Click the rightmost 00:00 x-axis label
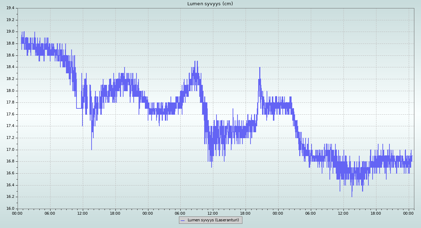 pyautogui.click(x=408, y=213)
